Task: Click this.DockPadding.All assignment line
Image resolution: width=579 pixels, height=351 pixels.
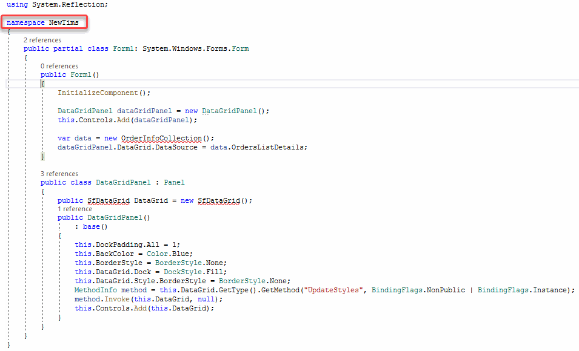Action: (127, 245)
